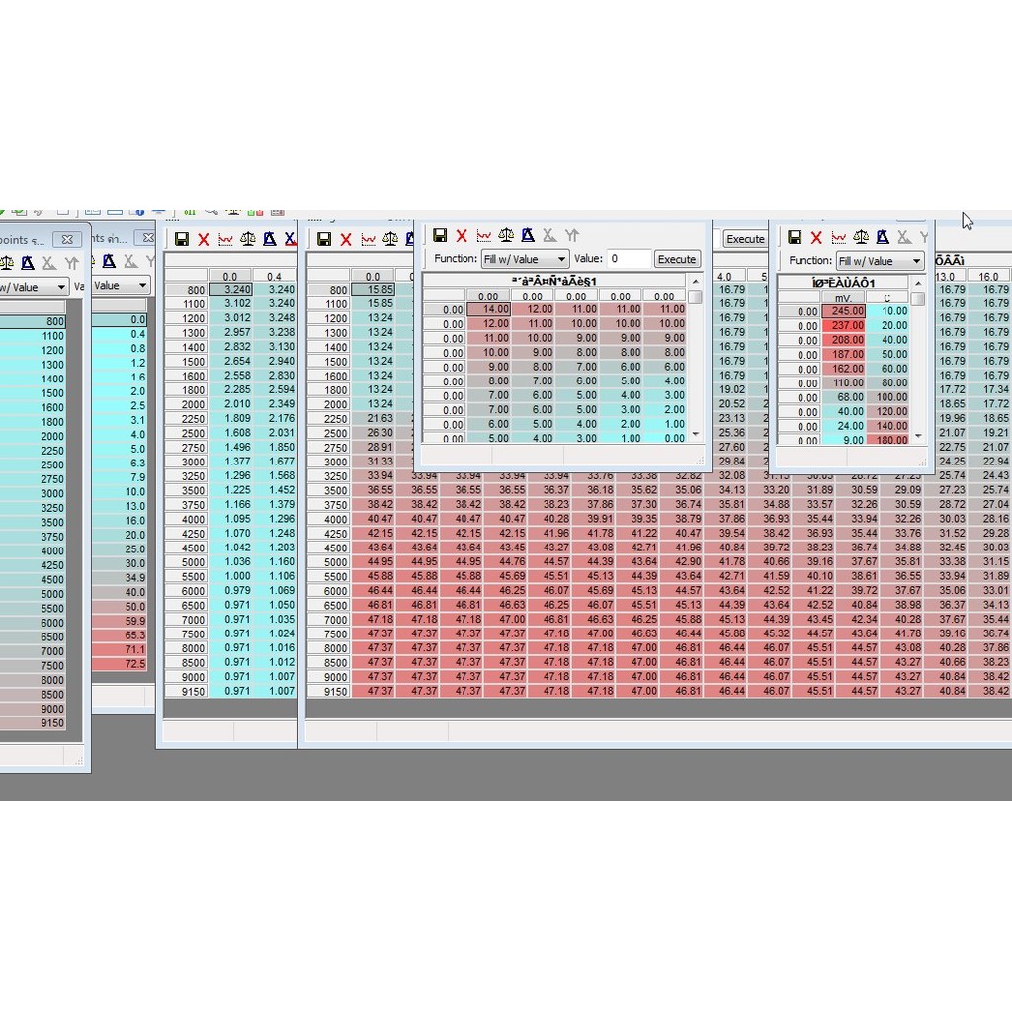1012x1012 pixels.
Task: Click the red X icon above the 15.85 table
Action: [346, 239]
